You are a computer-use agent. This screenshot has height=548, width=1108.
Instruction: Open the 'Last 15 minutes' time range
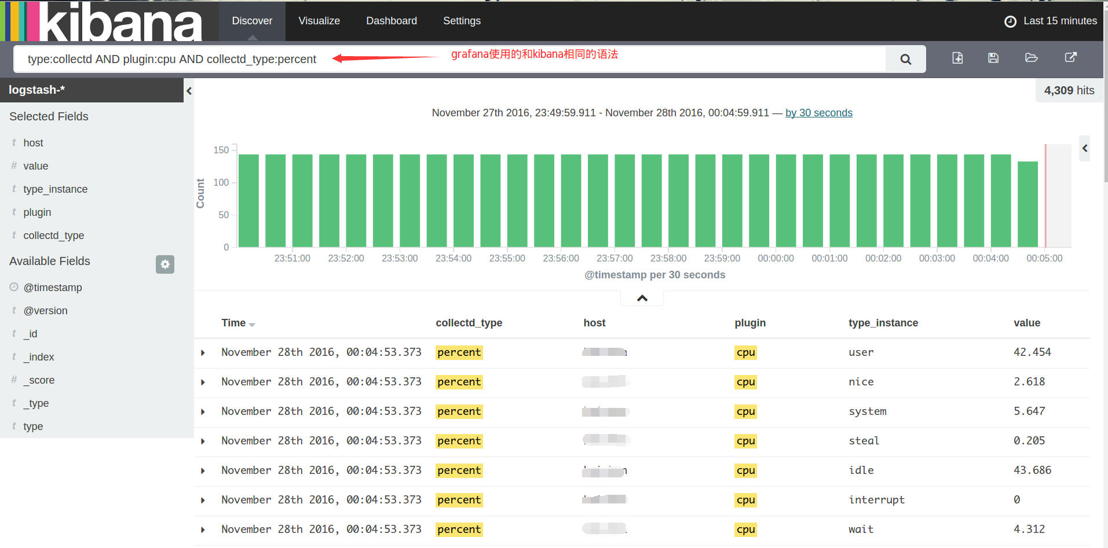pyautogui.click(x=1059, y=21)
